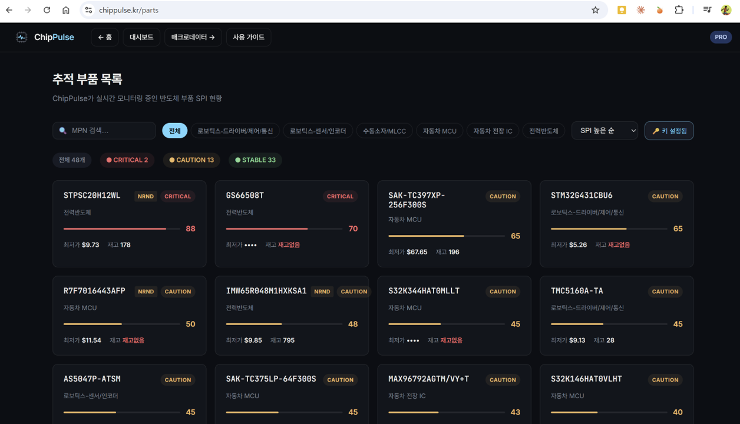
Task: Click the PRO badge
Action: point(721,37)
